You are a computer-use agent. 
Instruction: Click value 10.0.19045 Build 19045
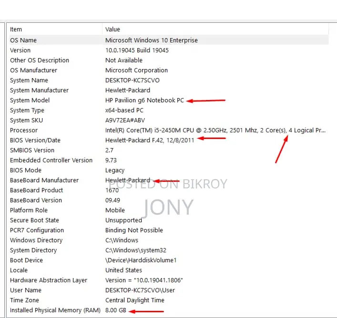[137, 50]
